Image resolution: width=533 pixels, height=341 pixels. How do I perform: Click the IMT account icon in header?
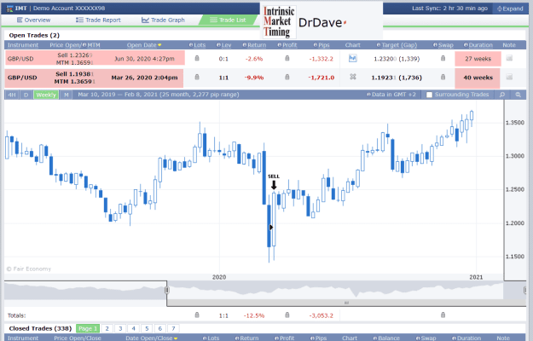(9, 9)
